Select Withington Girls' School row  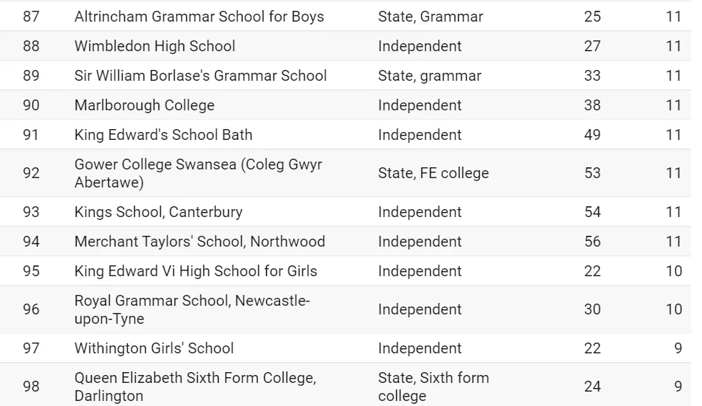pyautogui.click(x=345, y=348)
